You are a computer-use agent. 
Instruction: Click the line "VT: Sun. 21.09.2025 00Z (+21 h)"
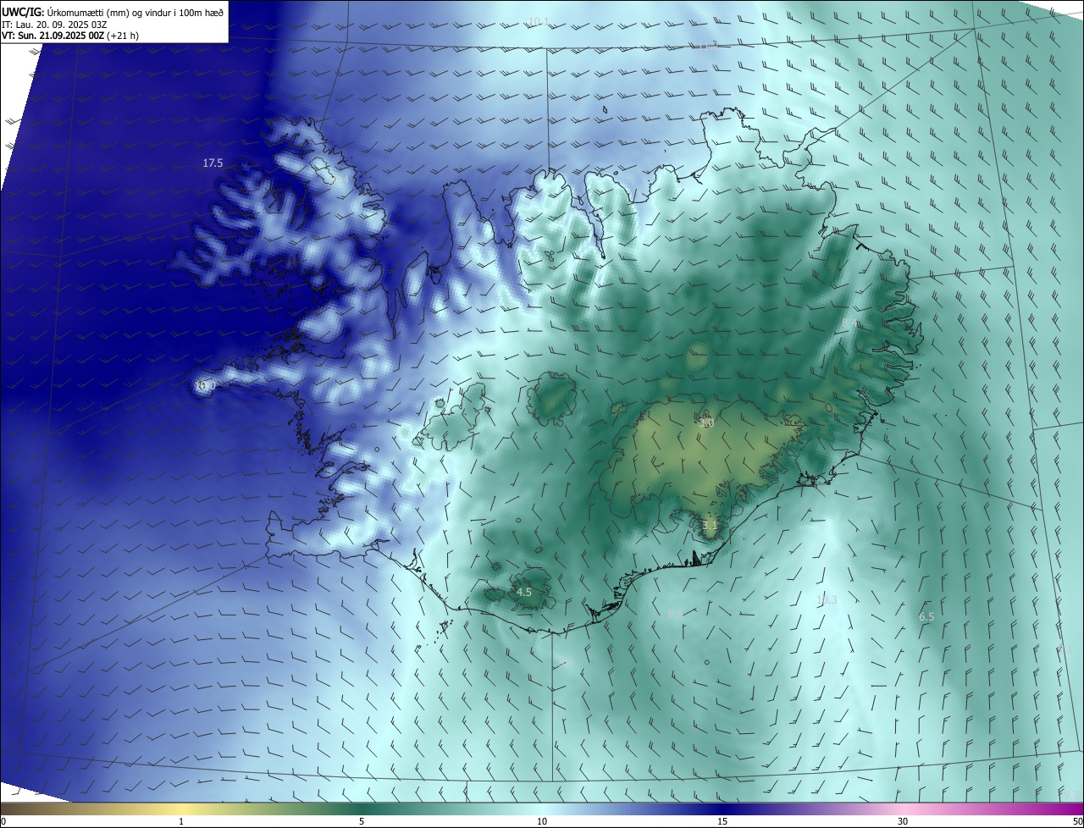pyautogui.click(x=70, y=36)
